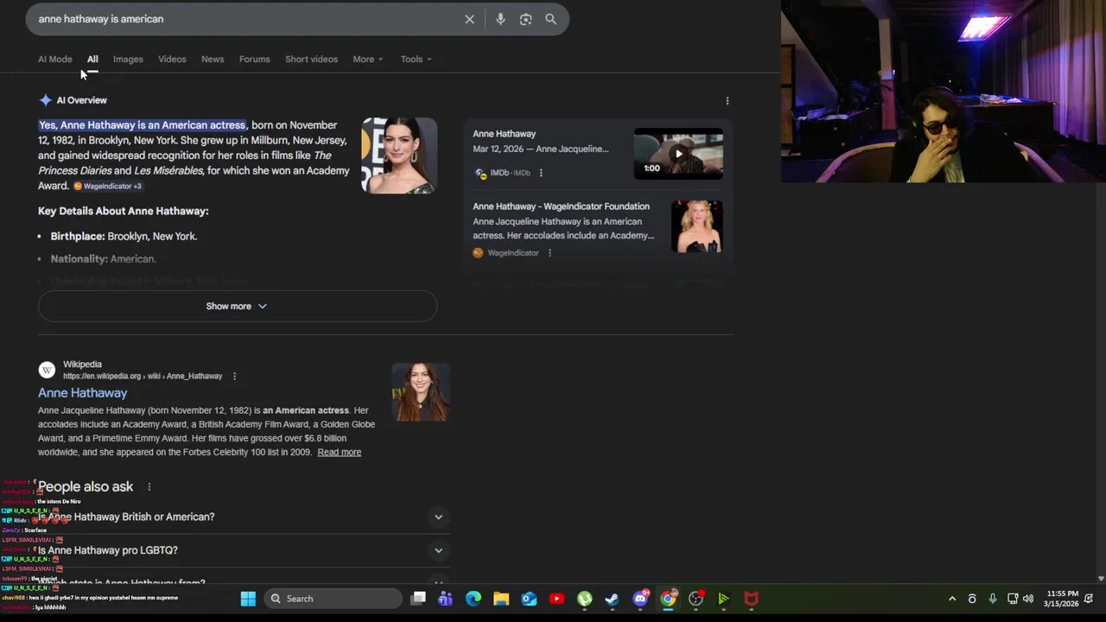Image resolution: width=1106 pixels, height=622 pixels.
Task: Click the microphone tray icon
Action: coord(992,599)
